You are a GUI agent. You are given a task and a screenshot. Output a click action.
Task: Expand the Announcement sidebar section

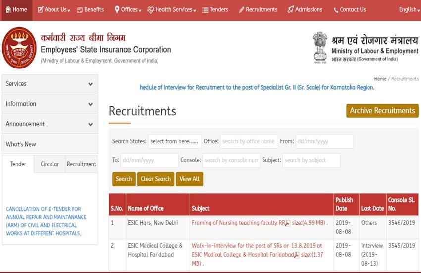50,124
